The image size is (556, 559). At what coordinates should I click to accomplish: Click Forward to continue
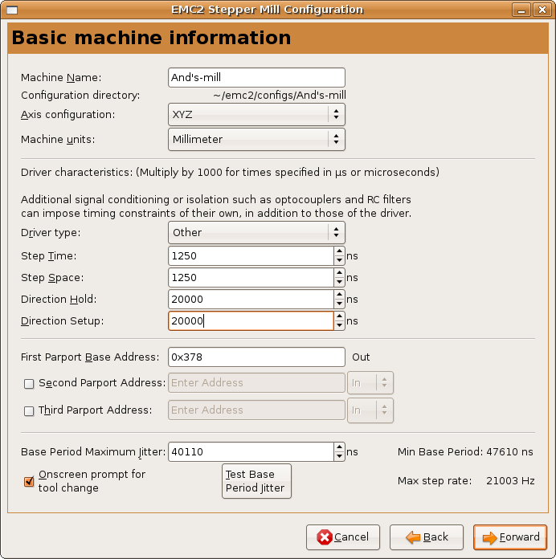pyautogui.click(x=510, y=537)
